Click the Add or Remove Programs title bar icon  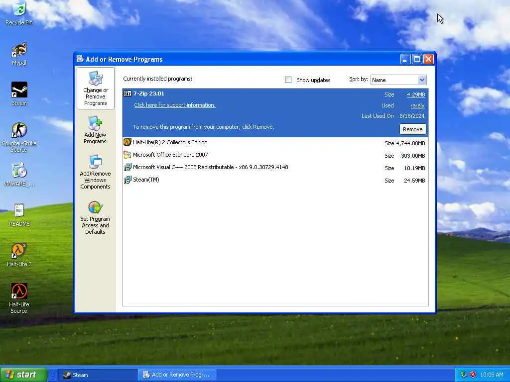coord(80,59)
